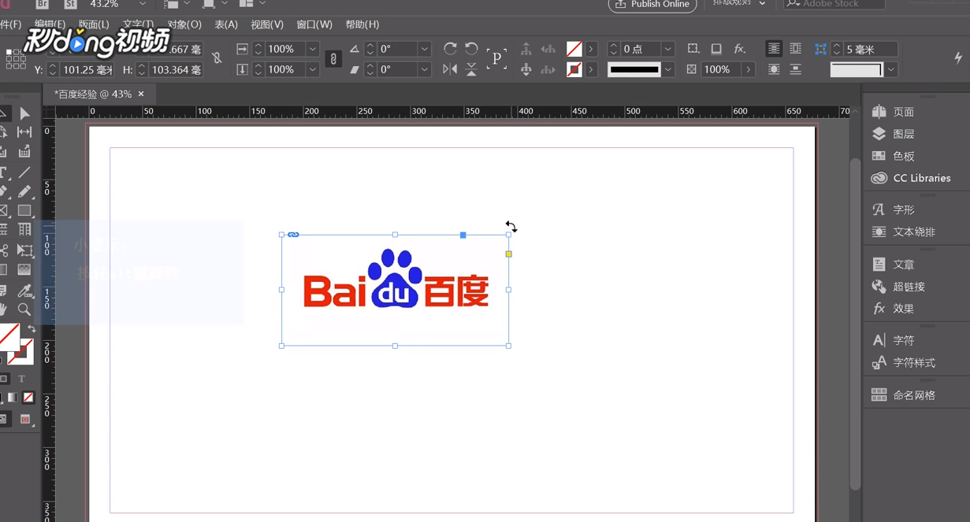
Task: Toggle Apply None color button
Action: coord(28,398)
